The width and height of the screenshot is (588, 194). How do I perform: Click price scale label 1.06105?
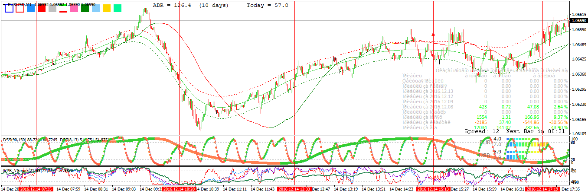pyautogui.click(x=579, y=134)
